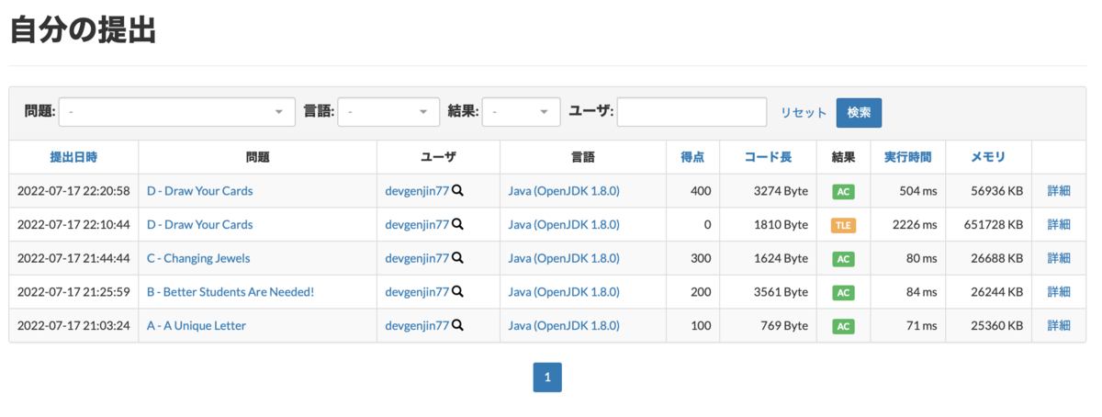Screen dimensions: 1102x417
Task: Select code length 3274 Byte
Action: [x=779, y=191]
